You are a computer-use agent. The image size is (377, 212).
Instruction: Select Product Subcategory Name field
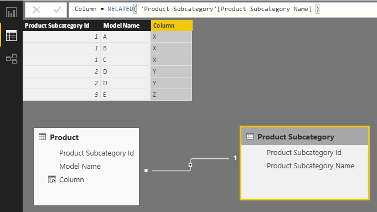(311, 166)
